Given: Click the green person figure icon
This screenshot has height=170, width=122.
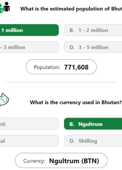Looking at the screenshot, I should click(x=1, y=9).
